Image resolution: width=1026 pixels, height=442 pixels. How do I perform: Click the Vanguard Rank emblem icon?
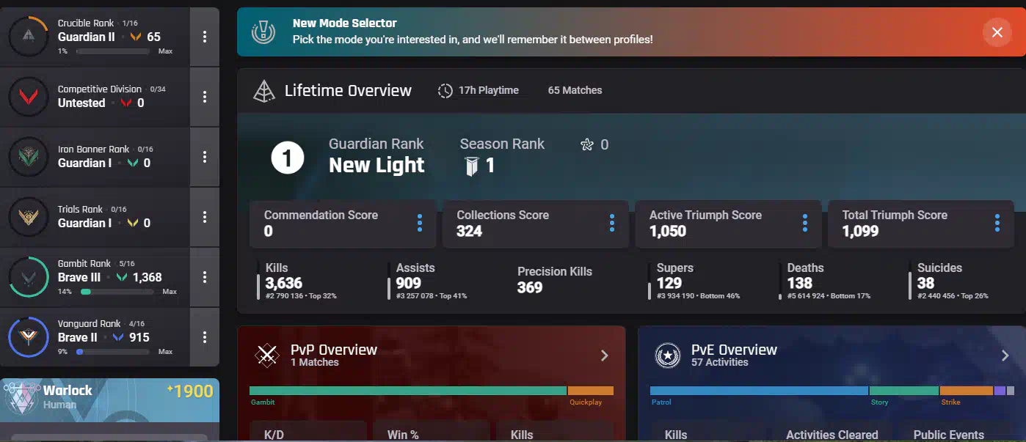point(28,337)
